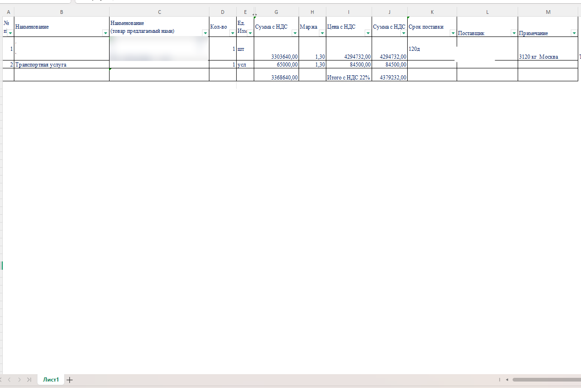The image size is (581, 388).
Task: Select the cell with 65000,00
Action: [x=277, y=65]
